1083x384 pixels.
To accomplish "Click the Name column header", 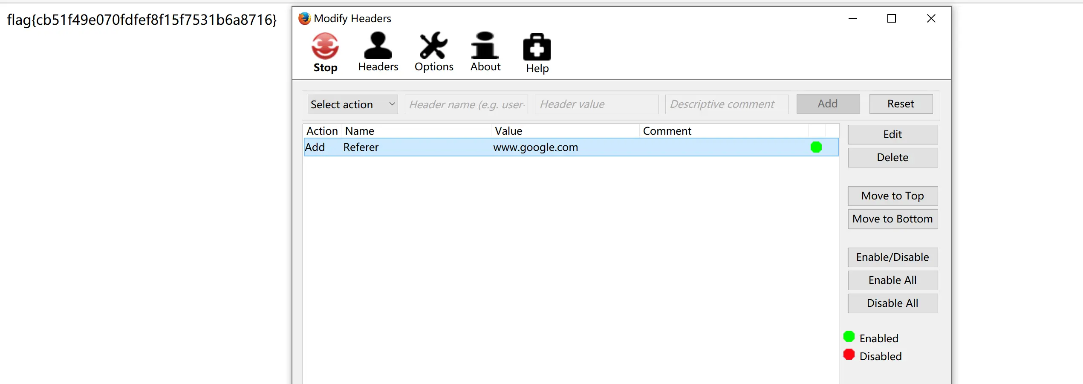I will pos(416,131).
